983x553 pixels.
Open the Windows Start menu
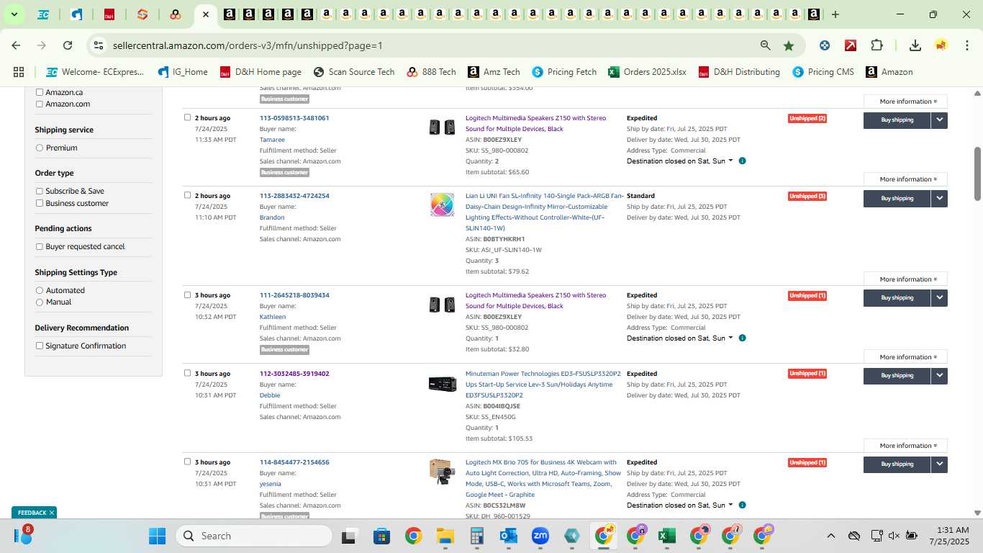[157, 536]
